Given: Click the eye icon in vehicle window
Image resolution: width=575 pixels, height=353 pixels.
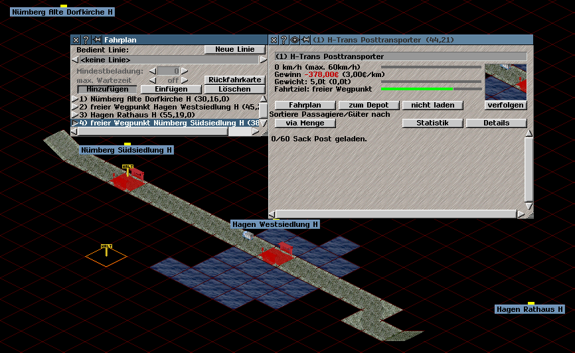Looking at the screenshot, I should (295, 40).
